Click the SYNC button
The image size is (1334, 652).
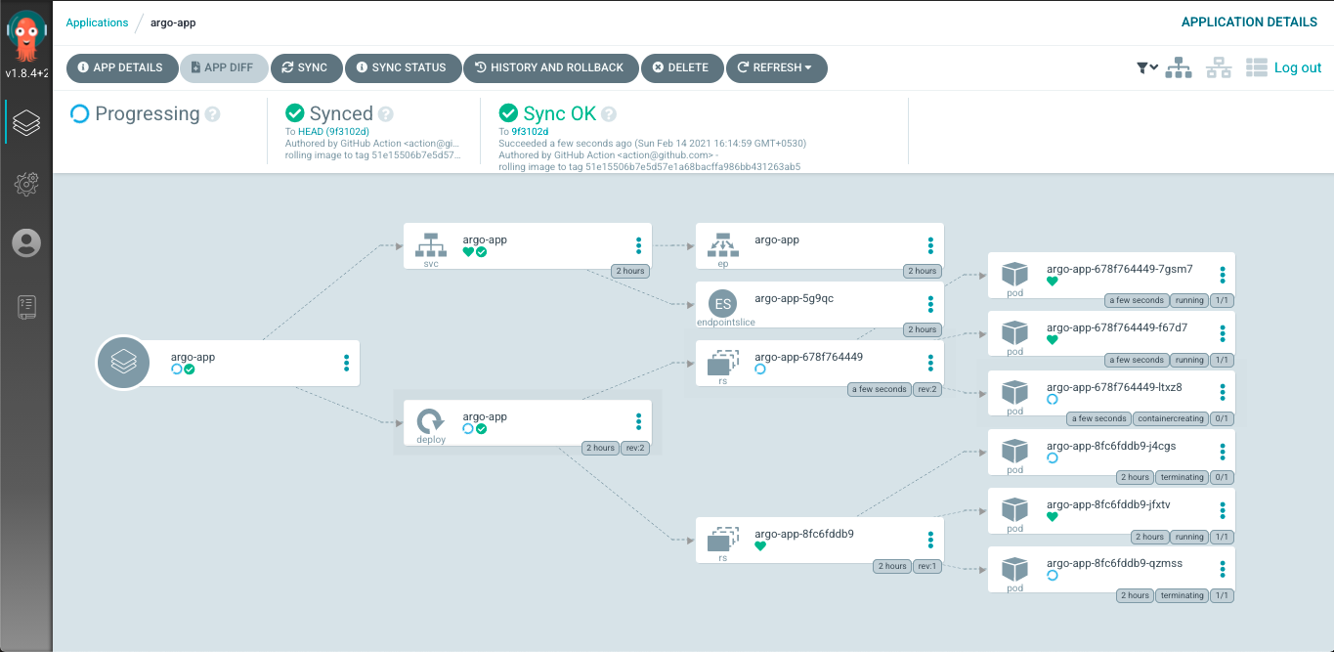(306, 67)
